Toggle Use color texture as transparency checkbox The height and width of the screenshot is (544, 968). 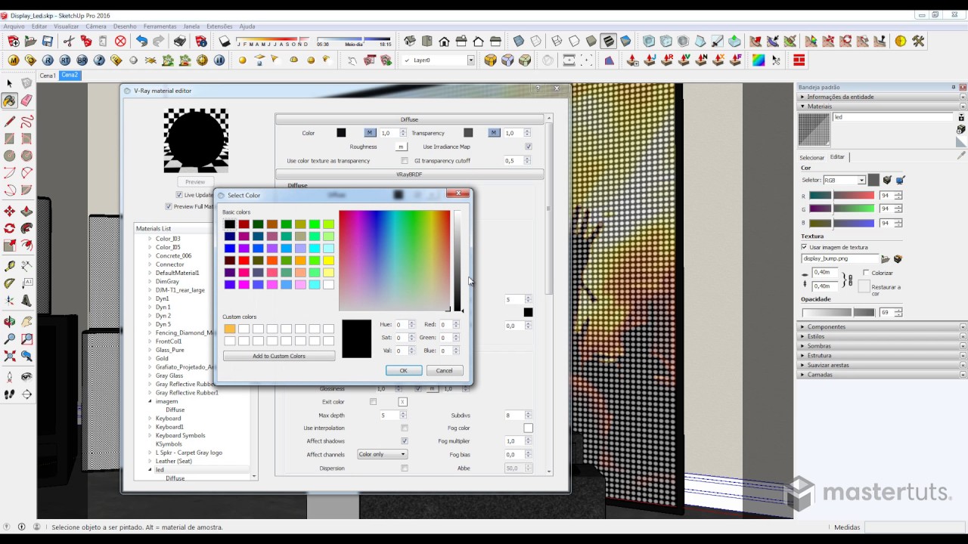tap(405, 161)
